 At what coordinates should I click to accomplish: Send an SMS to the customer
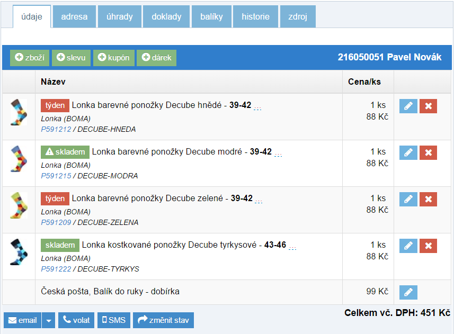[x=113, y=320]
